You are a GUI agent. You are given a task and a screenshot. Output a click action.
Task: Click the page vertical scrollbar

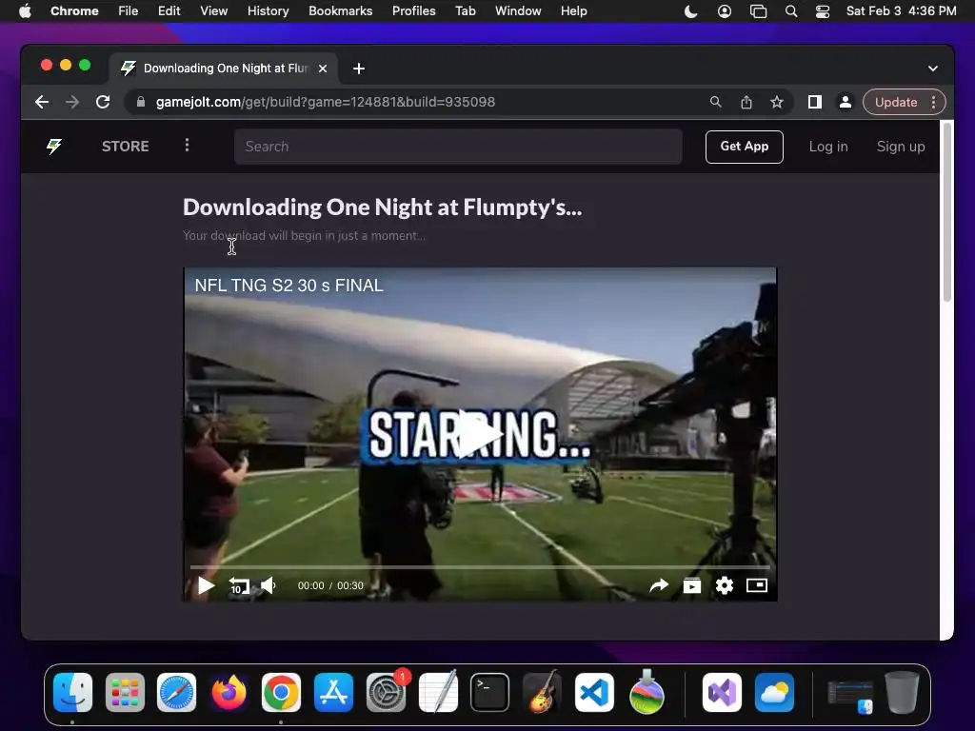point(947,211)
